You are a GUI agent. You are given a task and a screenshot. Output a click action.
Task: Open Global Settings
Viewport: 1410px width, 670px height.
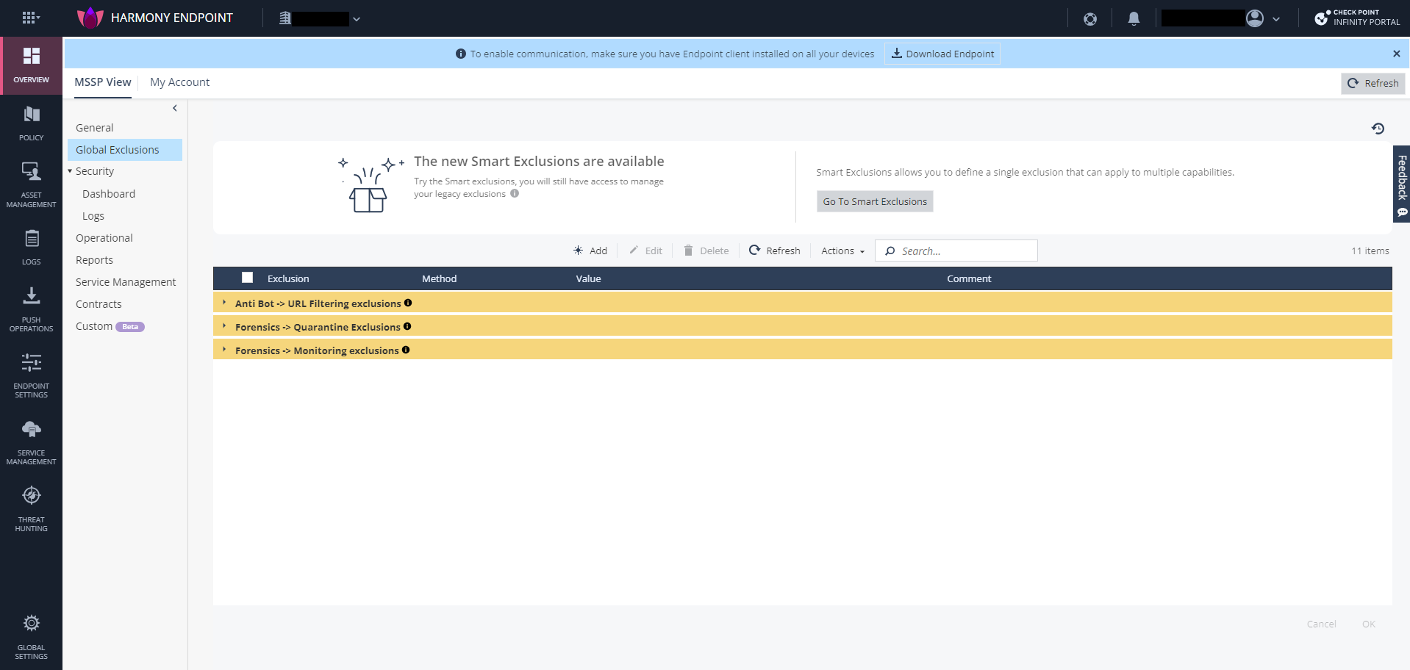tap(32, 637)
